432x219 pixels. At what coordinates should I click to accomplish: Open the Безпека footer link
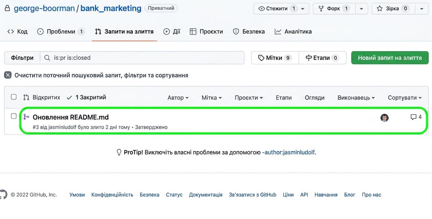[150, 195]
